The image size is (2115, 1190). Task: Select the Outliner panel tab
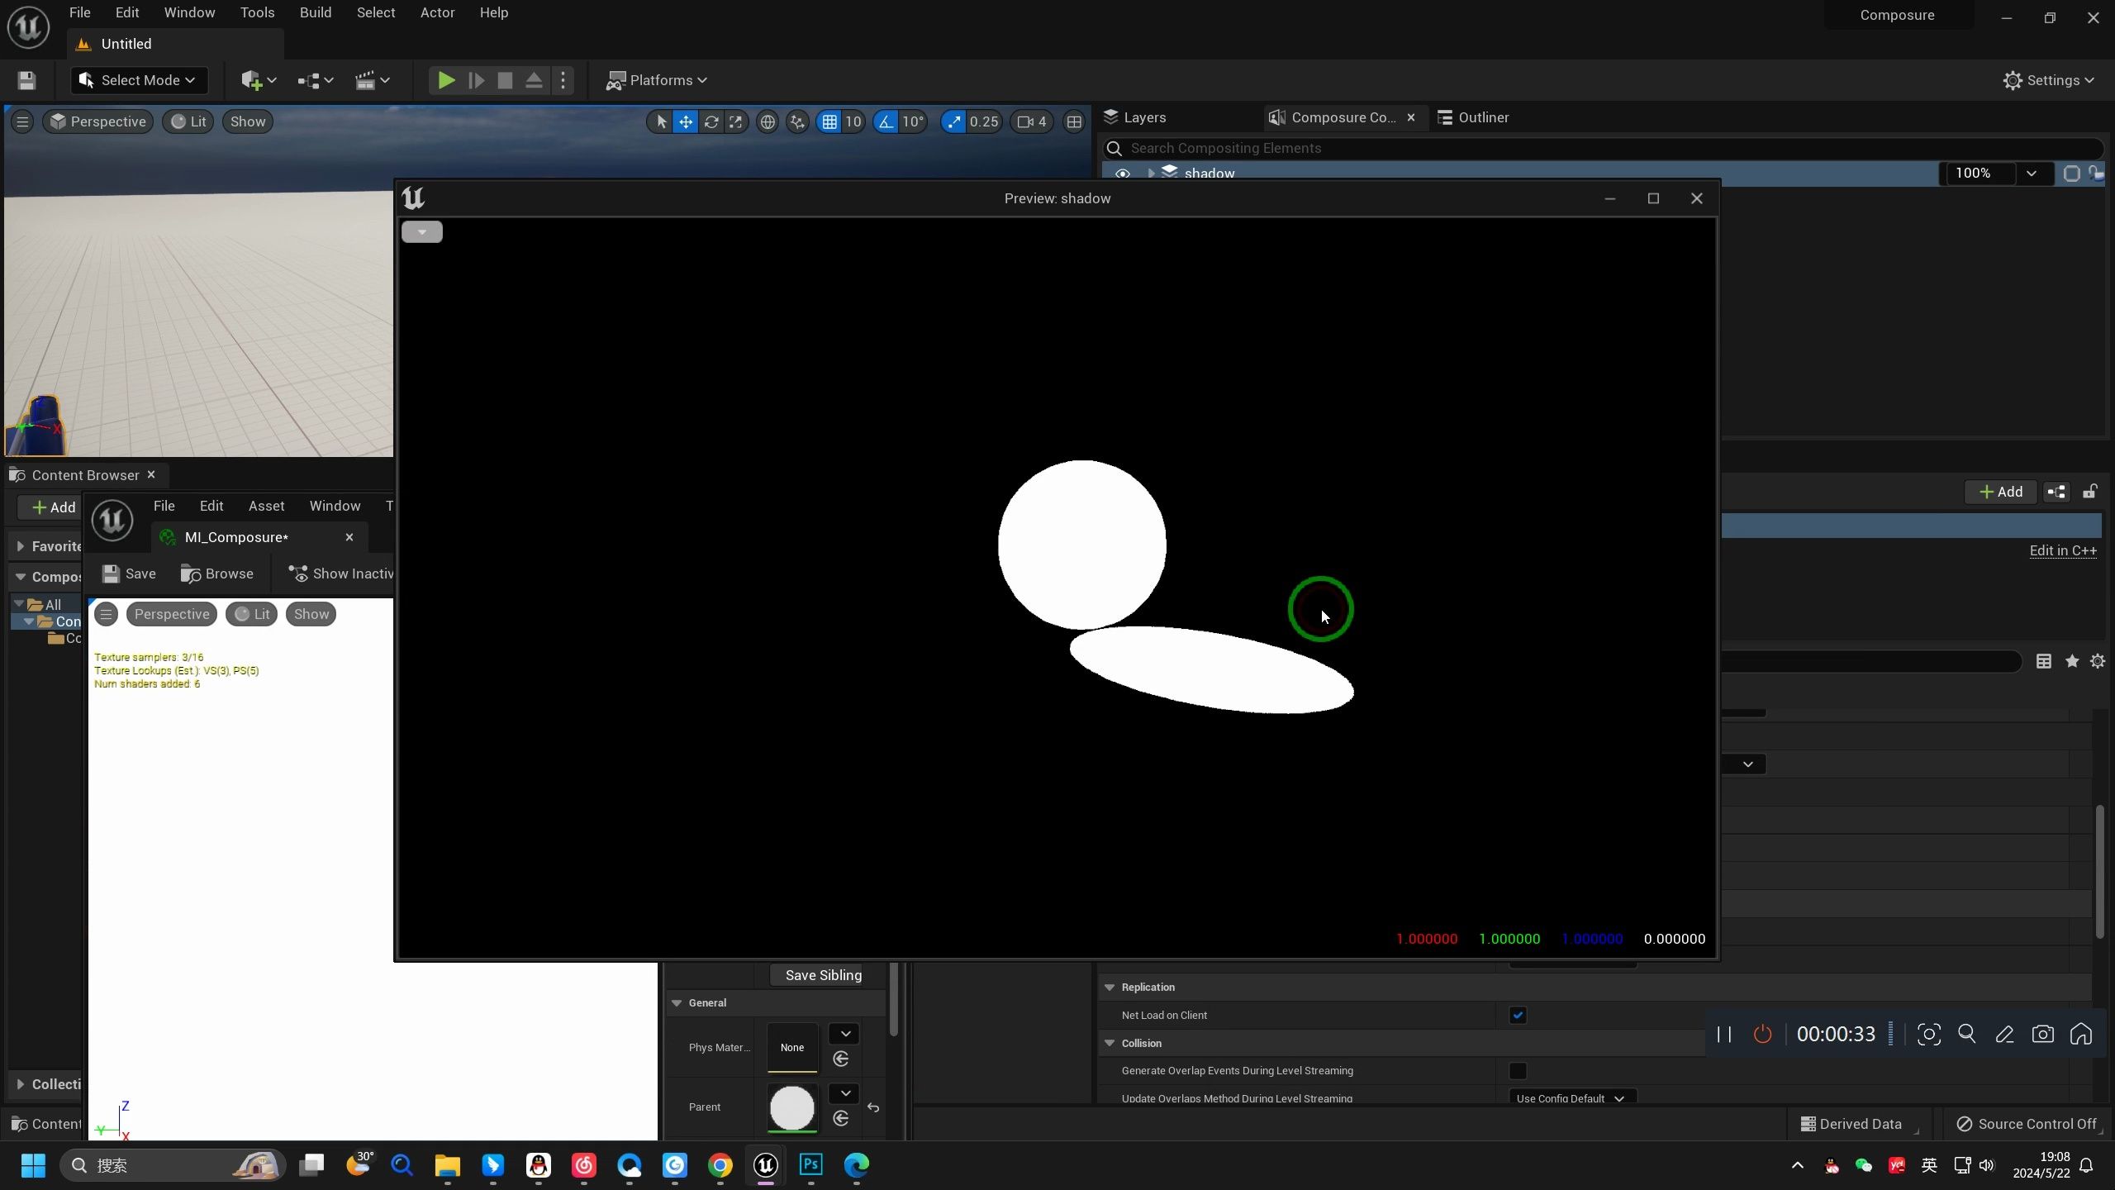coord(1481,117)
